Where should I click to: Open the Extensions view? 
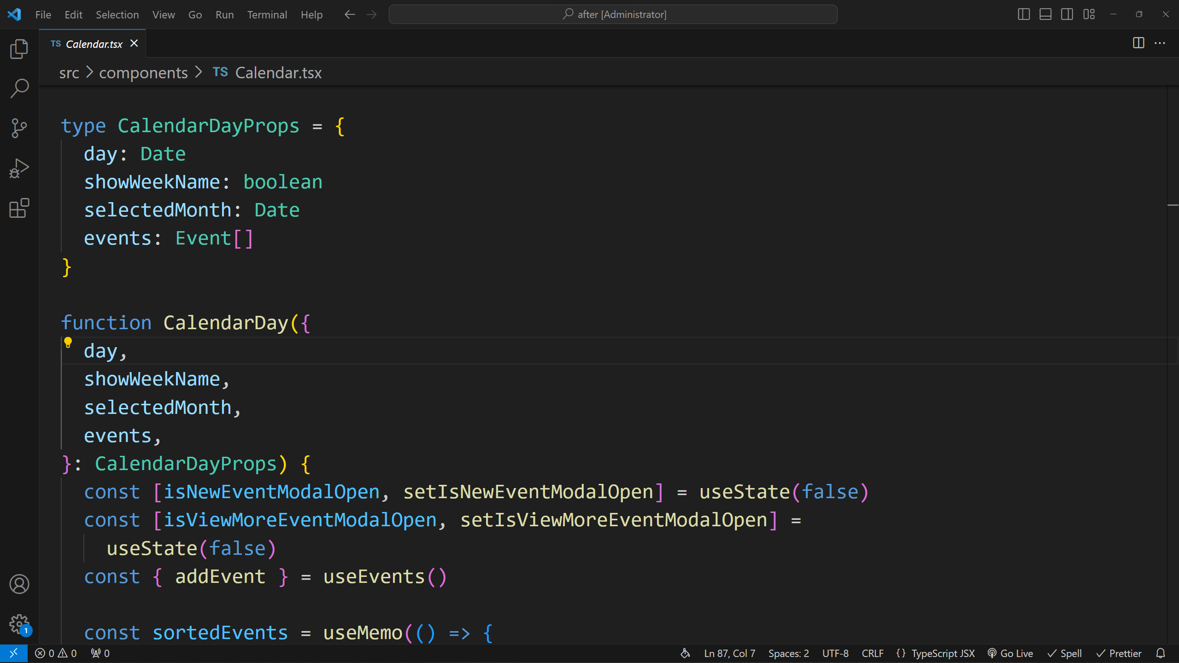19,209
